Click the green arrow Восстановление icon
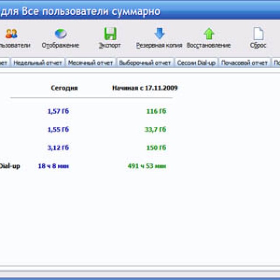 point(209,34)
